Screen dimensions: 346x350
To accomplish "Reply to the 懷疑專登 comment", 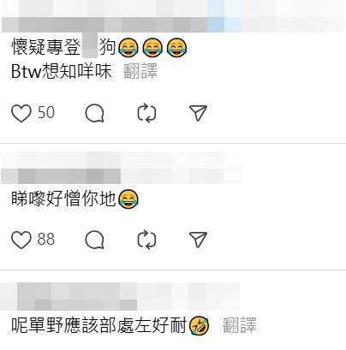I will [94, 113].
